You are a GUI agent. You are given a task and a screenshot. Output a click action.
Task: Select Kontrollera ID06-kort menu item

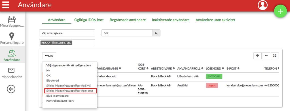(60, 101)
